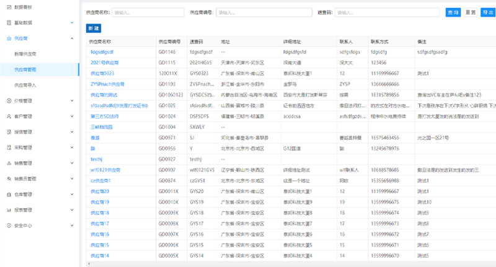Open supplier link 供应商14
The width and height of the screenshot is (496, 267).
point(100,256)
